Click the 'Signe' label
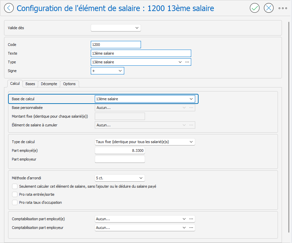Screen dimensions: 292x243 [x=12, y=71]
